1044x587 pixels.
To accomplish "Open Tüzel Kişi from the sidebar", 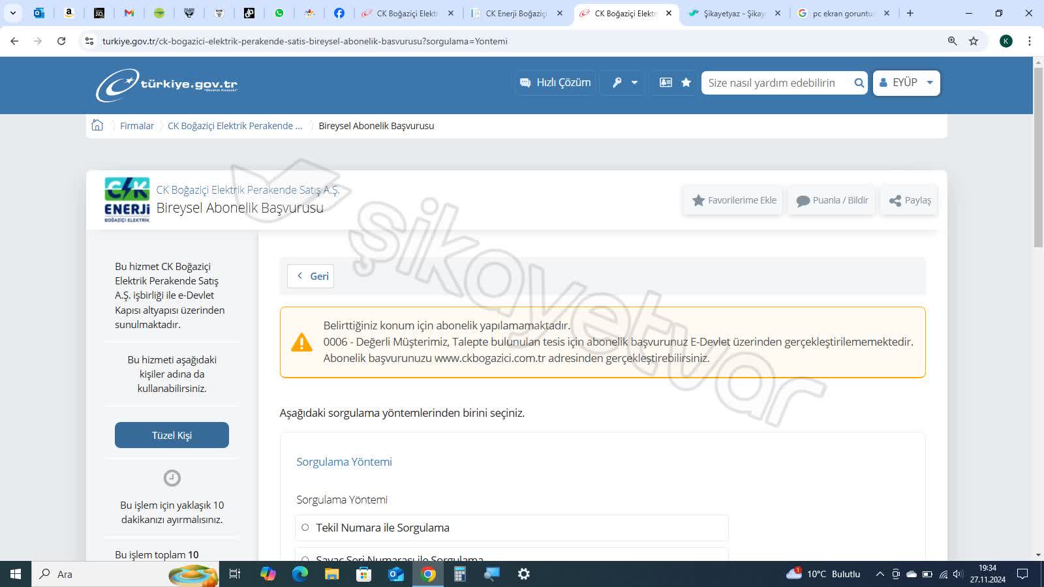I will 171,434.
